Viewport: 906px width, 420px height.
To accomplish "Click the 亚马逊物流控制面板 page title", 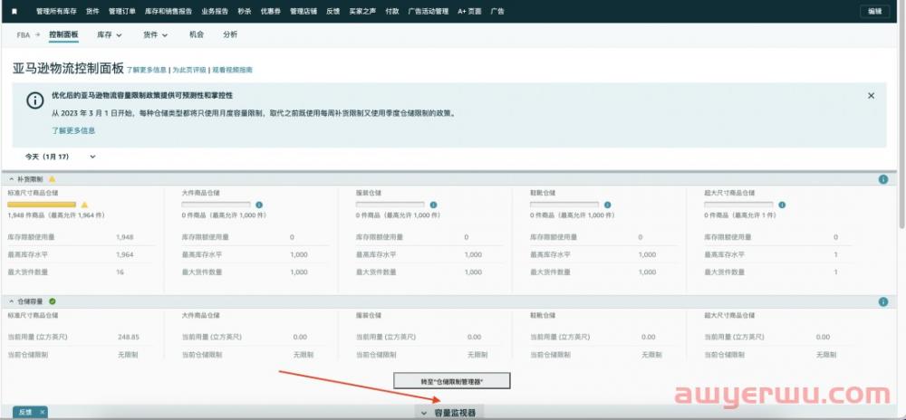I will tap(68, 69).
